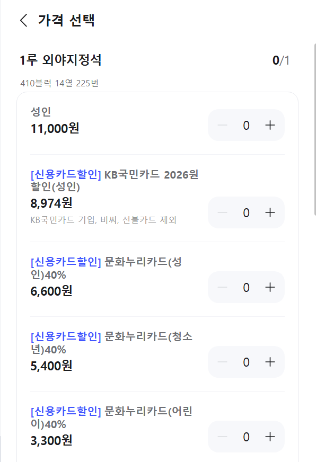Click the 가격 선택 page title
This screenshot has width=316, height=462.
[66, 20]
